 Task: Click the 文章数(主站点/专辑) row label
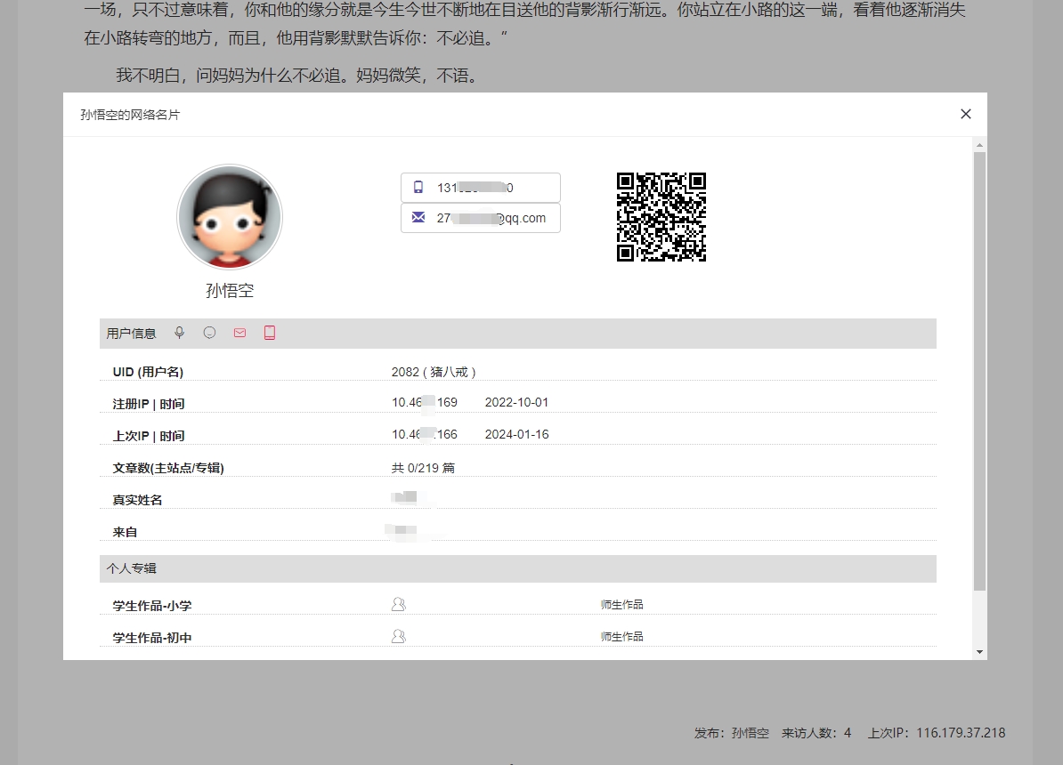[x=168, y=468]
